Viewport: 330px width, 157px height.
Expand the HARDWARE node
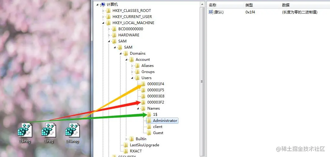(x=109, y=35)
